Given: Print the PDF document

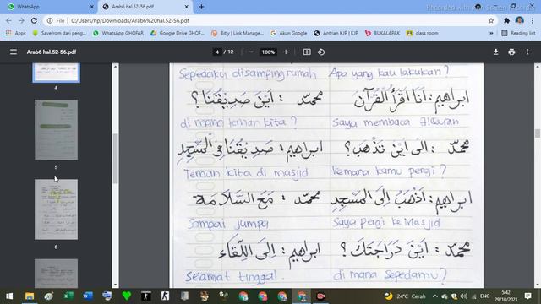Looking at the screenshot, I should pyautogui.click(x=511, y=52).
